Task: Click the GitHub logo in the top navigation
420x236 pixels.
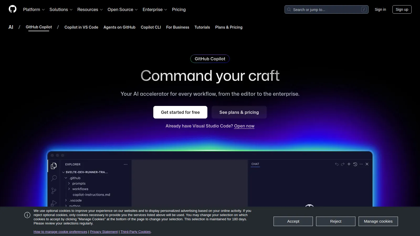Action: 12,9
